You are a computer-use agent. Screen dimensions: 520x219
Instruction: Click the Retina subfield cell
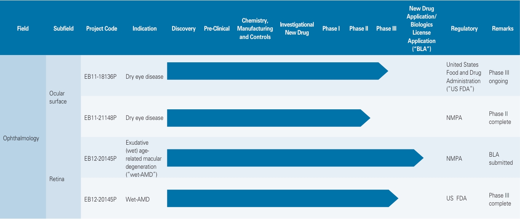pos(57,179)
